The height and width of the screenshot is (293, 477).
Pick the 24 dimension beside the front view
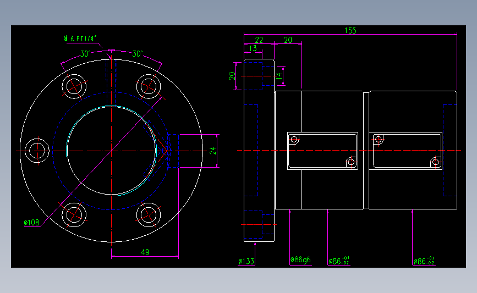tap(213, 151)
